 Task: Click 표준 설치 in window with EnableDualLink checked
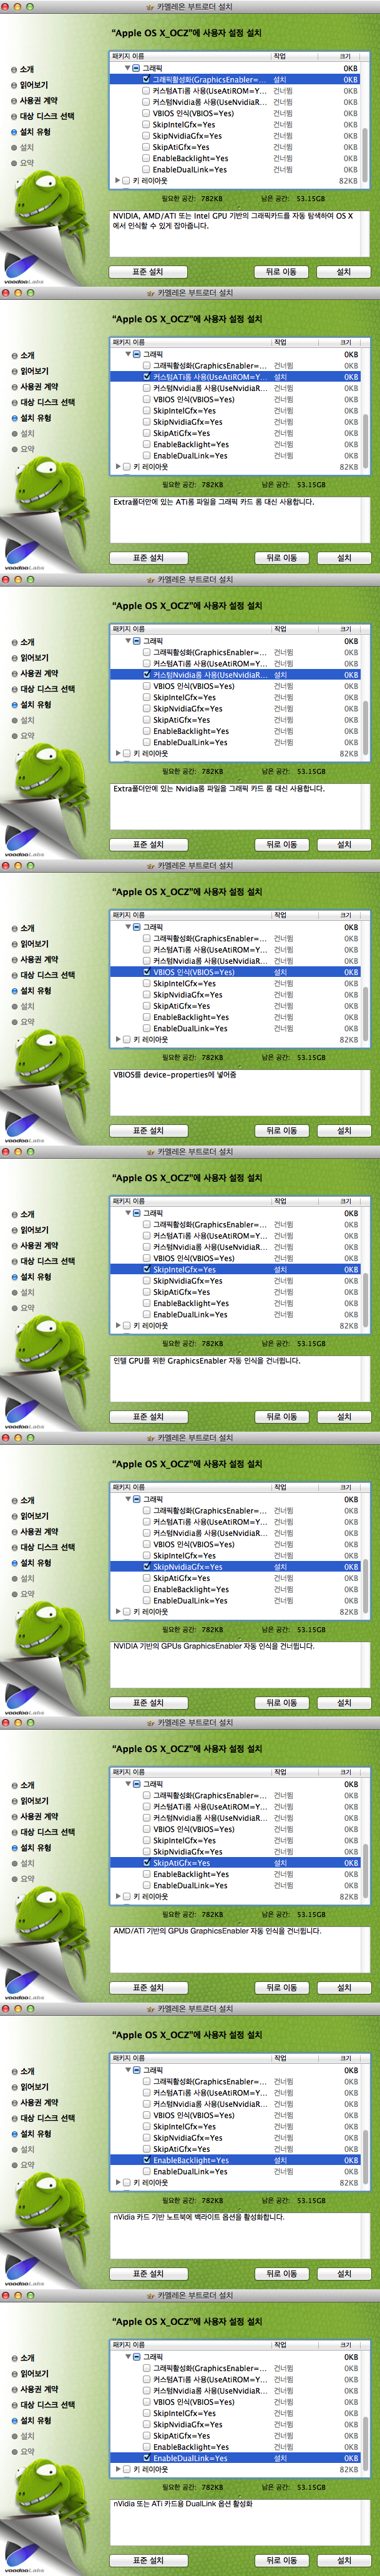[148, 2561]
